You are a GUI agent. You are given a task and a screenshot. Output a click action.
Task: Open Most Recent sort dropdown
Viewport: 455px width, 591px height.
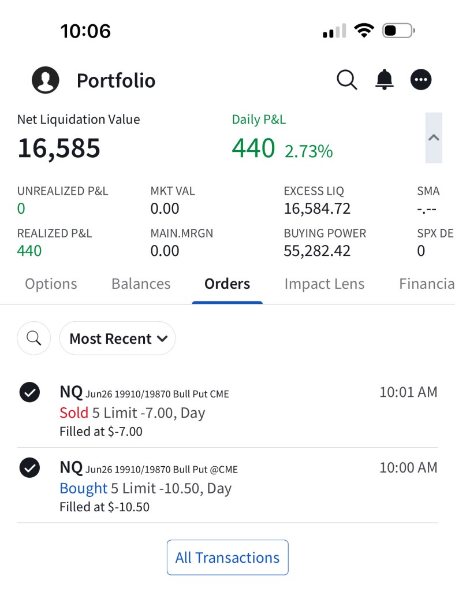pos(118,339)
